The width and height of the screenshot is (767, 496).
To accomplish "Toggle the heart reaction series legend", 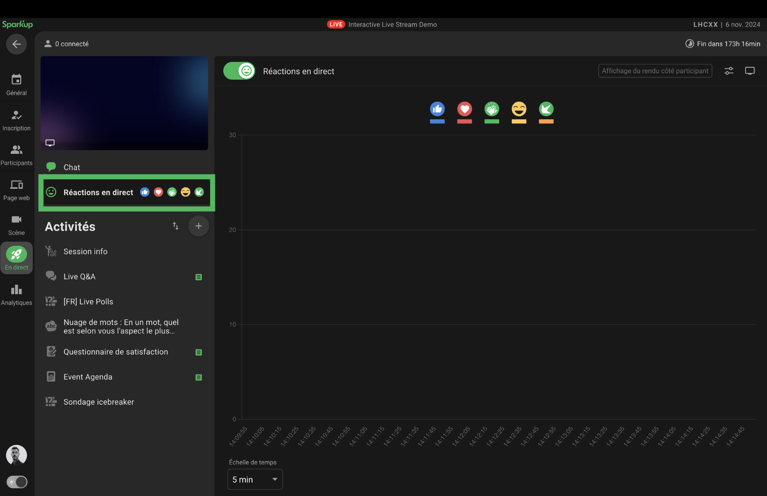I will (x=464, y=112).
